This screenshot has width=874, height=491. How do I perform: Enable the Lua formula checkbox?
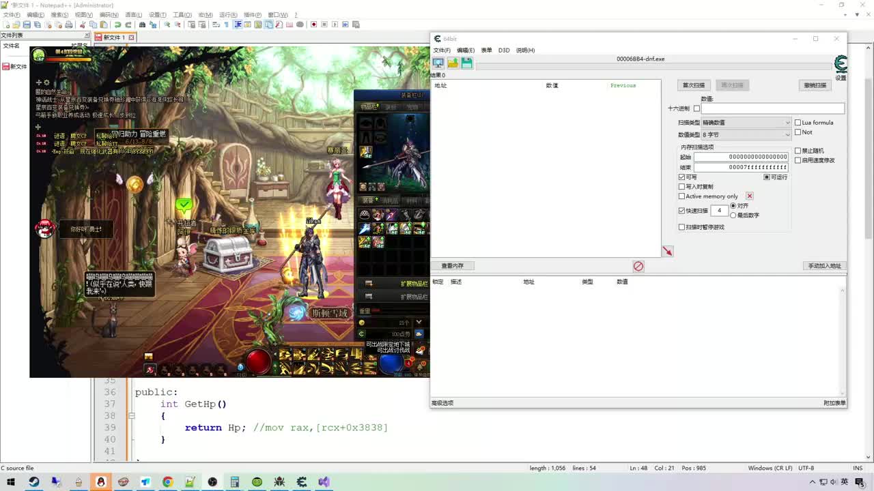[798, 123]
